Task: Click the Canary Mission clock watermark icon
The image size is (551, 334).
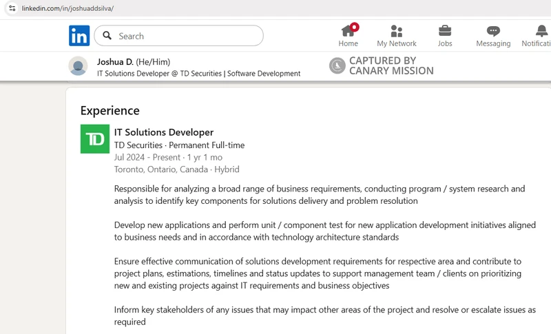Action: [337, 66]
